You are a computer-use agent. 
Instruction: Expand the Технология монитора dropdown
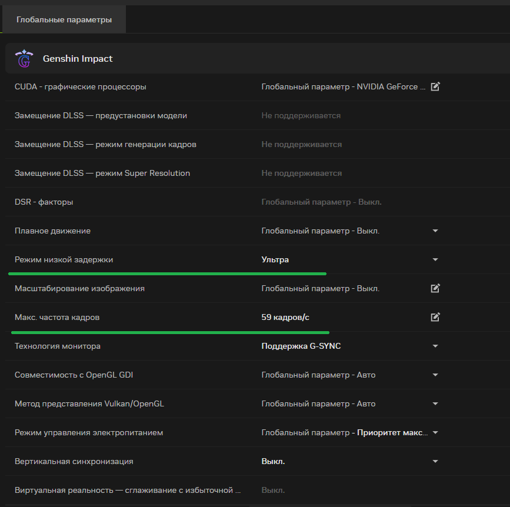point(435,346)
